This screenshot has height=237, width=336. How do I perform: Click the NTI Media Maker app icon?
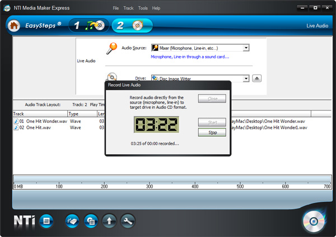(x=7, y=8)
